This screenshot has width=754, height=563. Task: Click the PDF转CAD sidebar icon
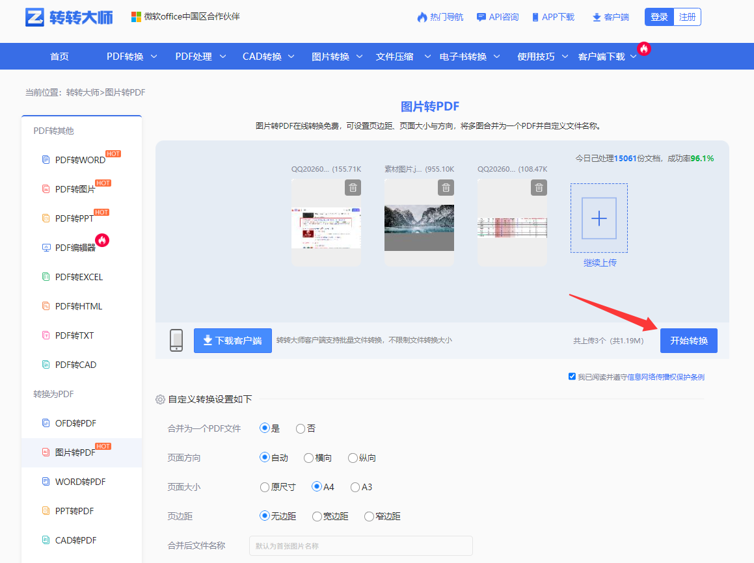46,365
